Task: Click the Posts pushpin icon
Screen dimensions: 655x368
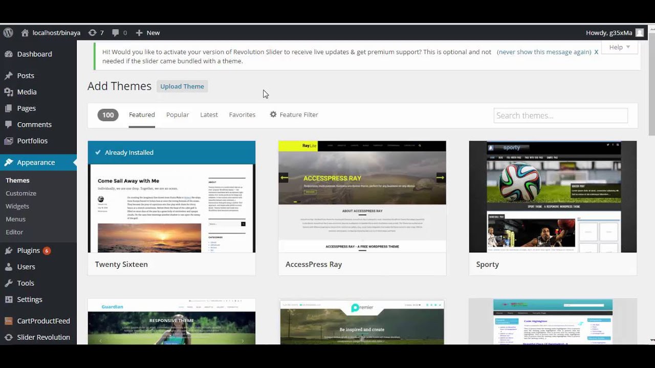Action: point(8,76)
